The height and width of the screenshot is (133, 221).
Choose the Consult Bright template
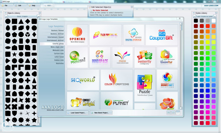pos(83,101)
